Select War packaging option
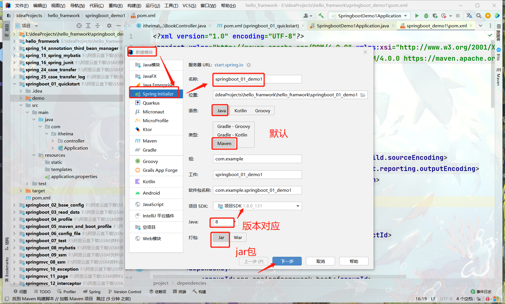This screenshot has height=304, width=505. point(238,237)
